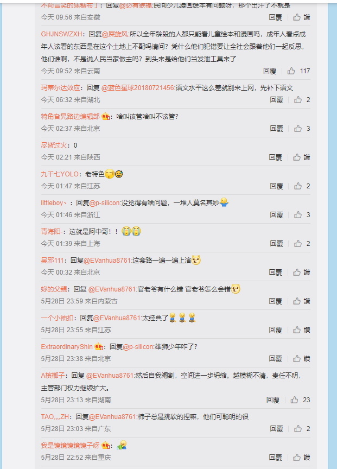This screenshot has height=469, width=337.
Task: Open mentioned user @蓝色星球20180721456
Action: [x=137, y=87]
